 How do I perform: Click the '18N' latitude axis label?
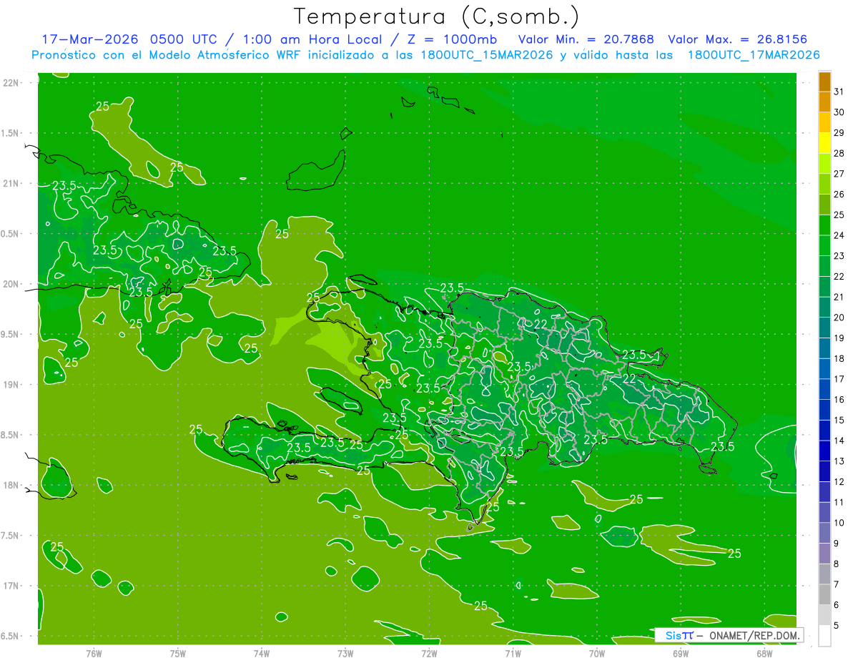(11, 485)
